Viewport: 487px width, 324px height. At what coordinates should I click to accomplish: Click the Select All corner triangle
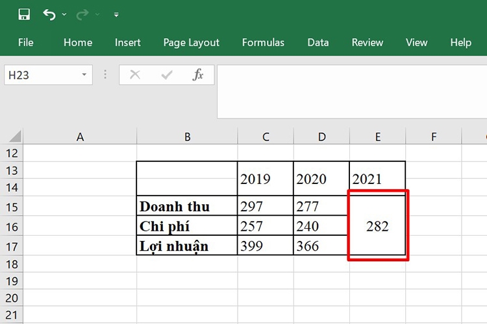[x=14, y=137]
